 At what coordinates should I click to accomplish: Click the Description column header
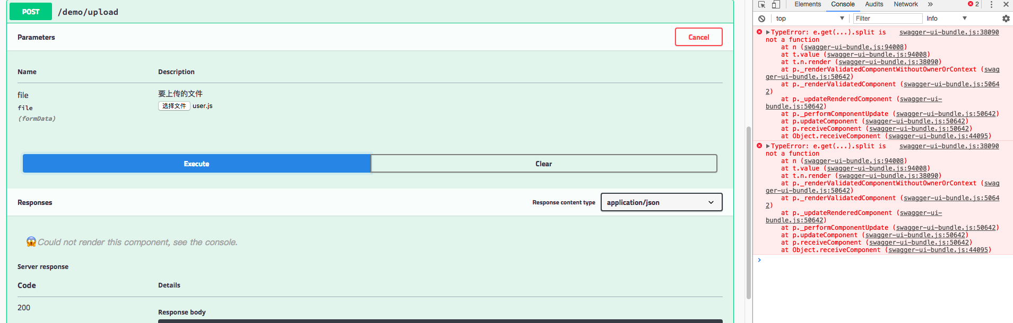click(176, 72)
